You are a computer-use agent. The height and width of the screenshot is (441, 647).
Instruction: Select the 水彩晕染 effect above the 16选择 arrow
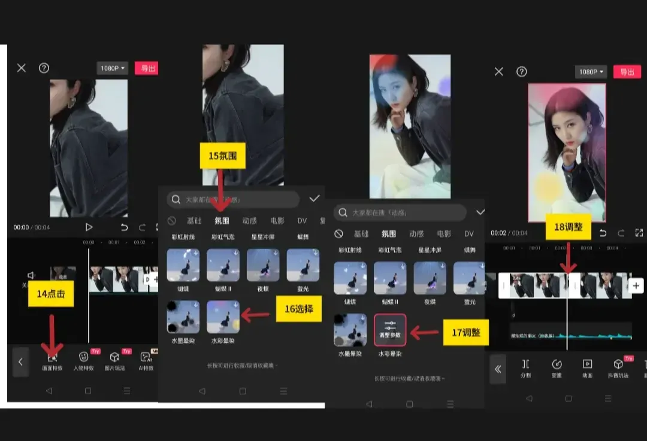[223, 317]
